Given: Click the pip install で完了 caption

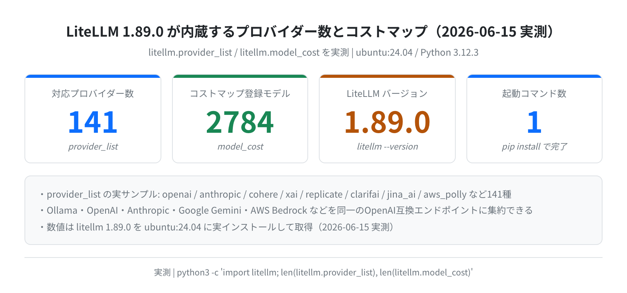Looking at the screenshot, I should point(534,146).
